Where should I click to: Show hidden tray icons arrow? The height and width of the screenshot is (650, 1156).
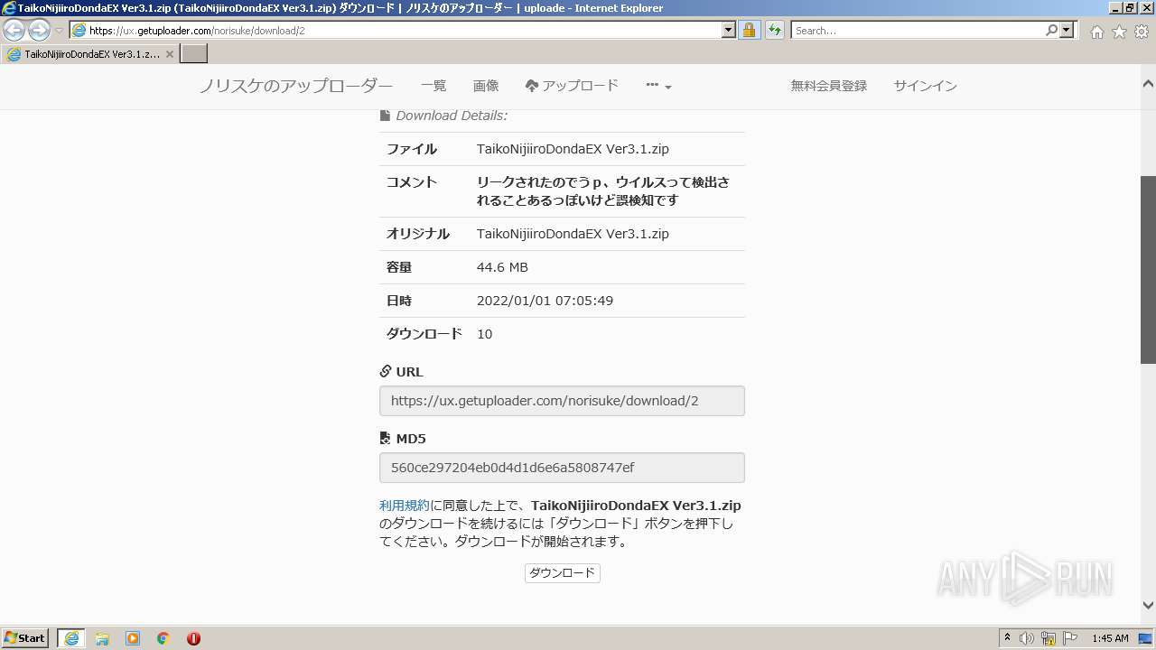1007,638
